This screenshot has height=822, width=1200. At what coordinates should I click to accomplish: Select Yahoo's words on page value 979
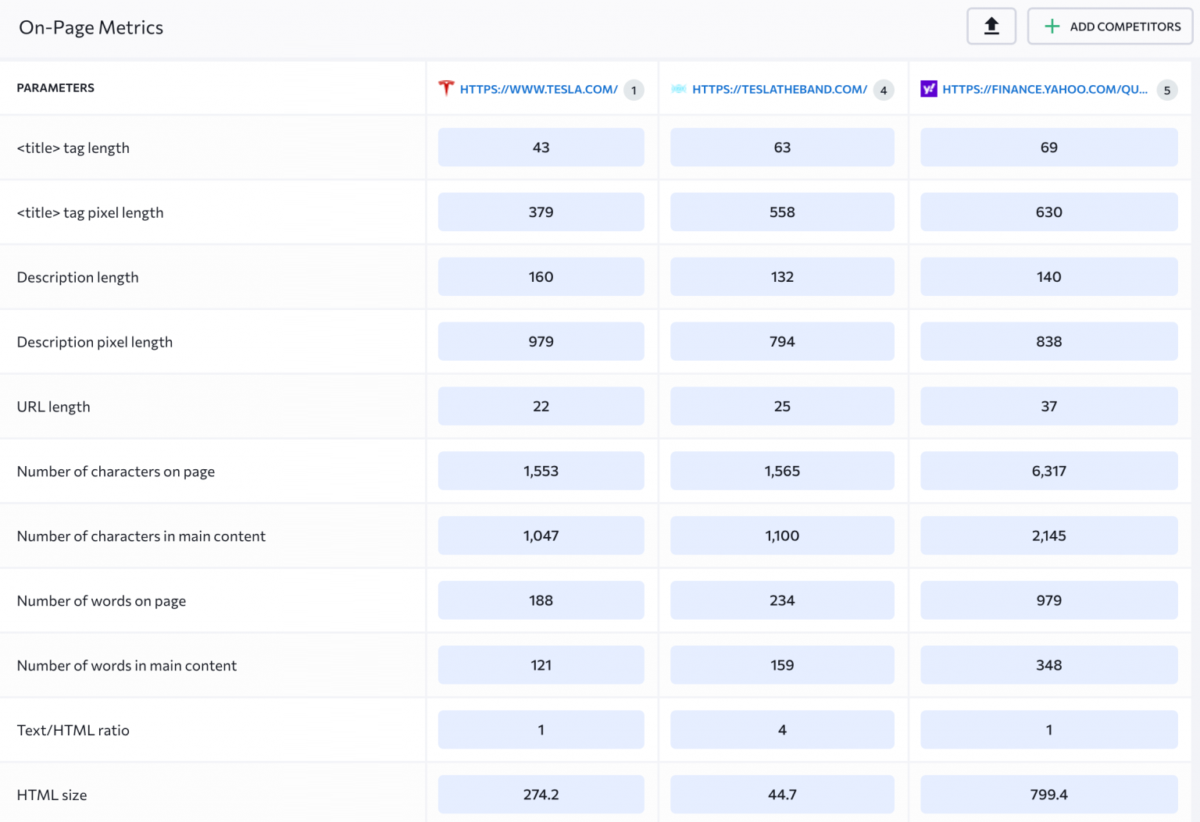tap(1048, 600)
